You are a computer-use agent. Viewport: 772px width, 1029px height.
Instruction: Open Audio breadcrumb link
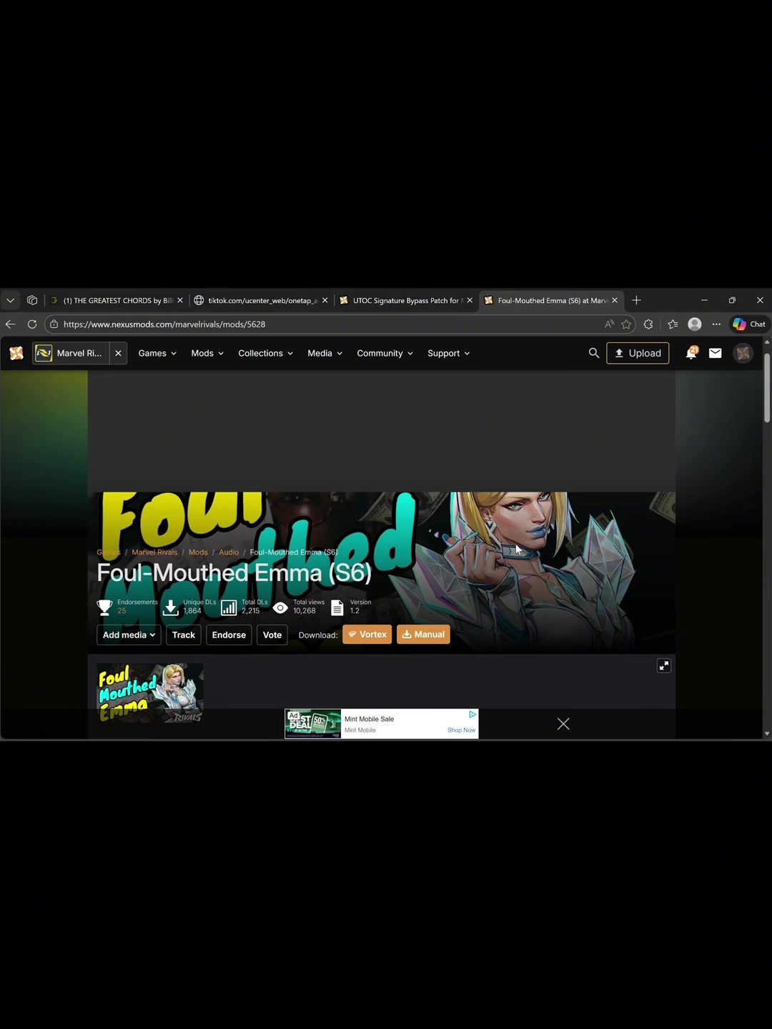click(229, 552)
